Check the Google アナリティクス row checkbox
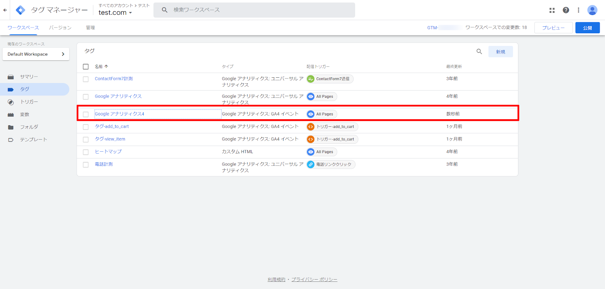The image size is (605, 289). [86, 97]
